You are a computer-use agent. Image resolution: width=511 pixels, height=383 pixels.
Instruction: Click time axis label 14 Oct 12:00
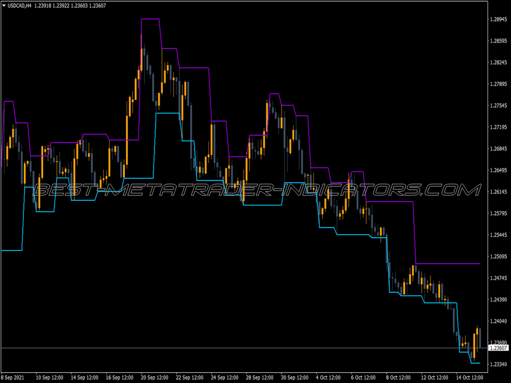click(470, 377)
